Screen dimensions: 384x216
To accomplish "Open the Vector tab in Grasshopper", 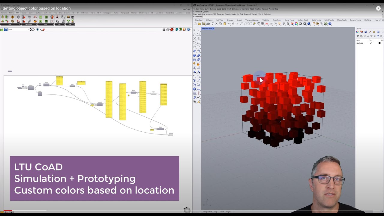I will pyautogui.click(x=24, y=13).
